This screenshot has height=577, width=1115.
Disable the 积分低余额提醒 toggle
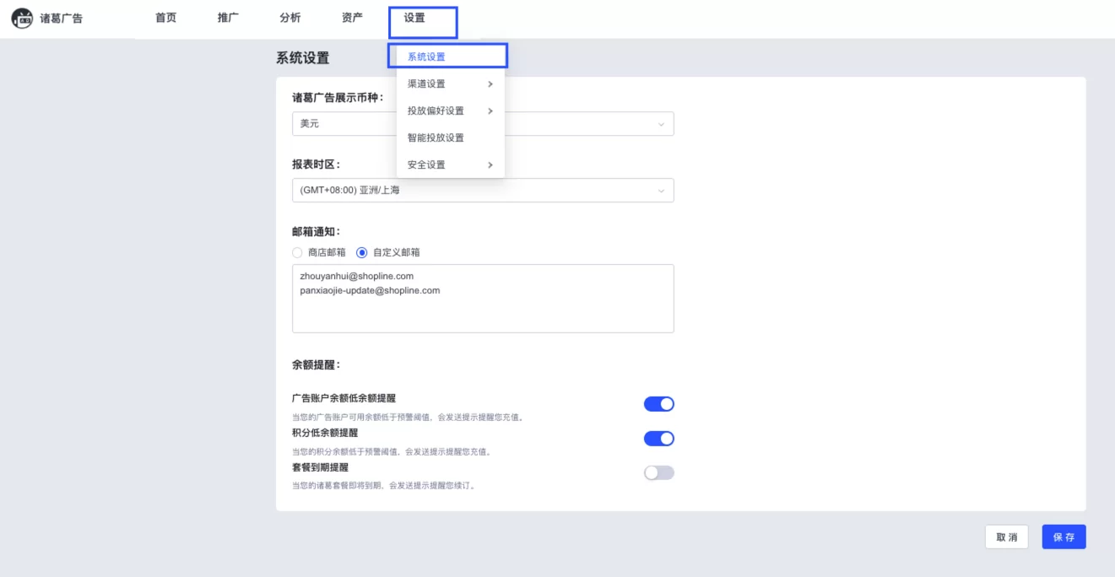tap(659, 438)
